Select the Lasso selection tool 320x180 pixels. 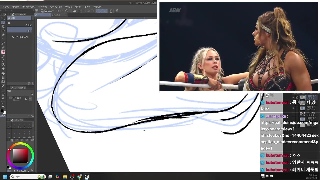[3, 43]
